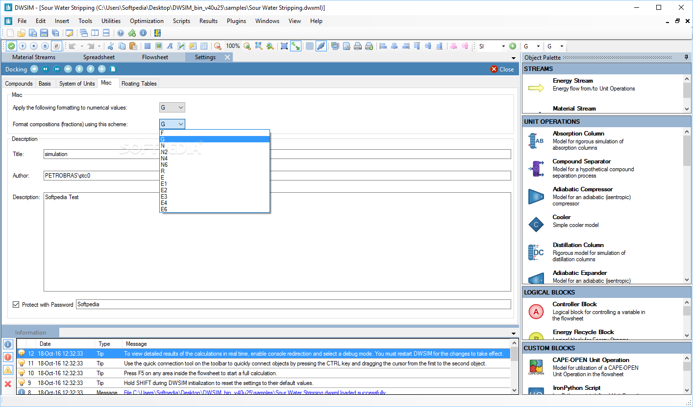This screenshot has height=407, width=693.
Task: Select the Absorption Column AB icon
Action: [536, 141]
